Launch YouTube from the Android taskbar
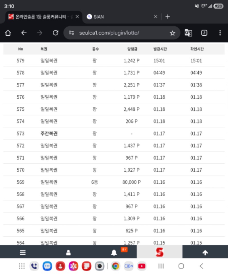This screenshot has height=274, width=228. click(x=141, y=266)
